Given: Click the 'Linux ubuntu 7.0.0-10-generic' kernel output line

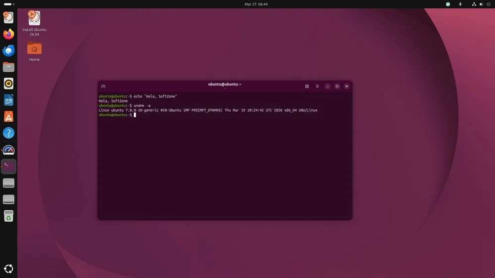Looking at the screenshot, I should [208, 110].
